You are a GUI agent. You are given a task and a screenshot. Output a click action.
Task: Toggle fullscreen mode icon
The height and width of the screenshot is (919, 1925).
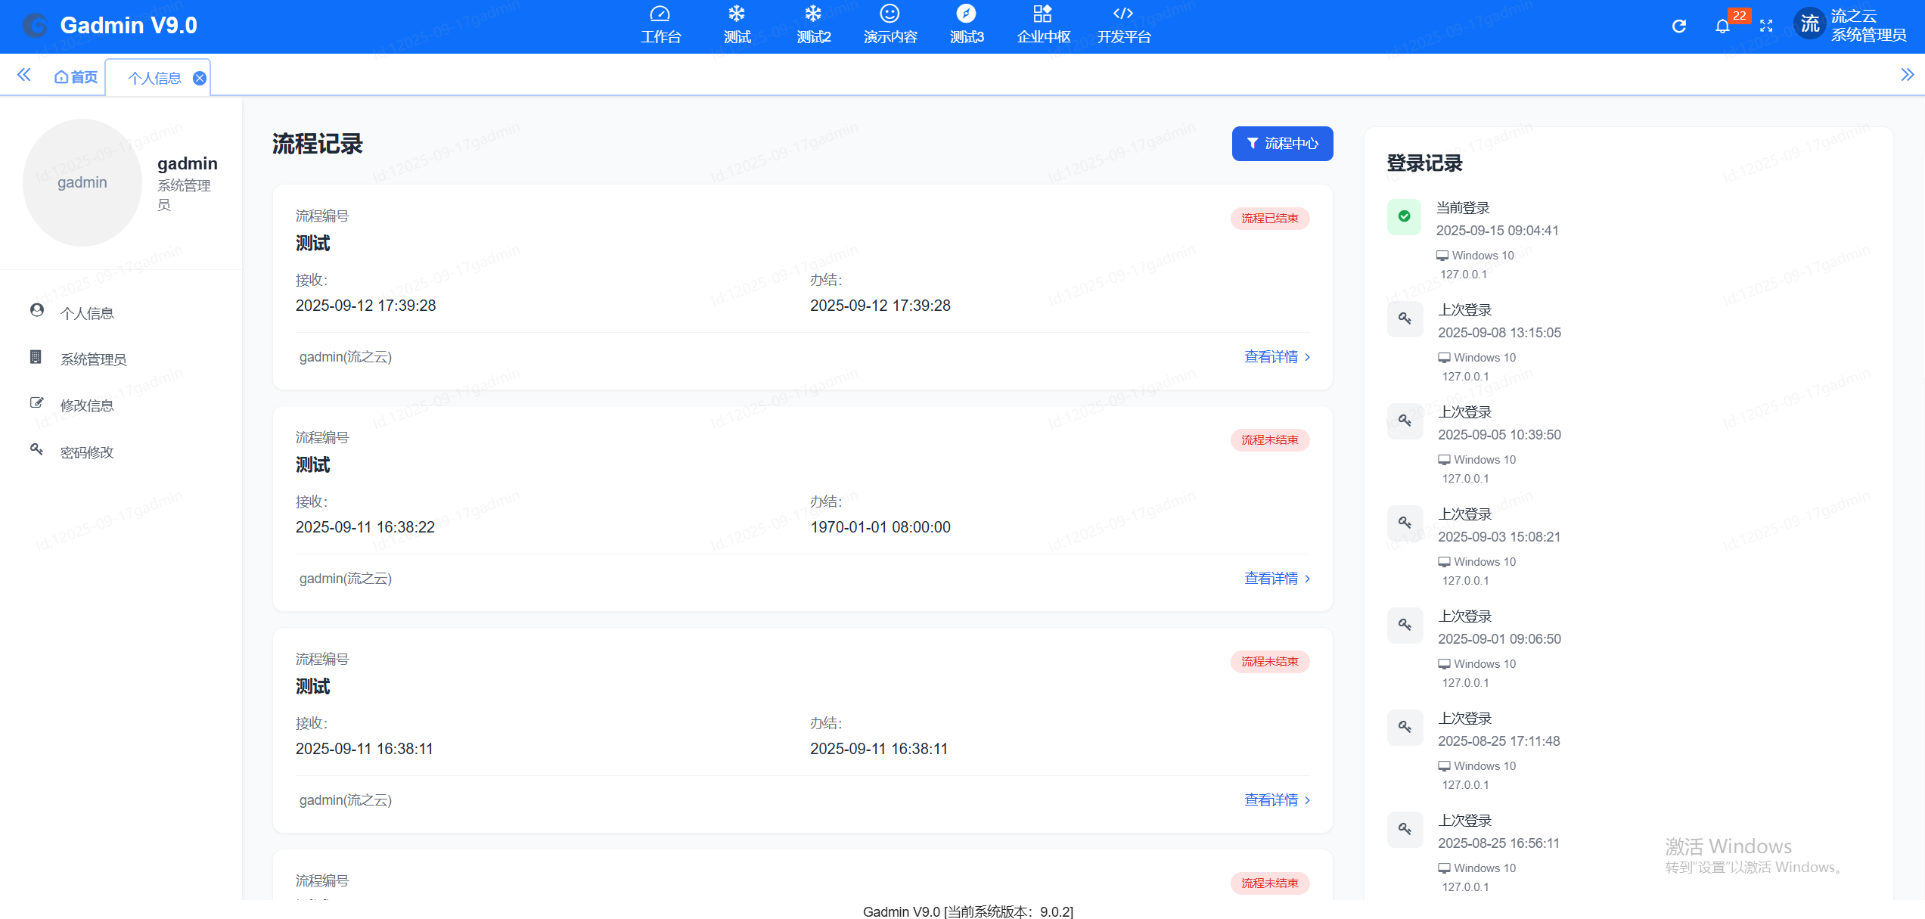coord(1766,26)
